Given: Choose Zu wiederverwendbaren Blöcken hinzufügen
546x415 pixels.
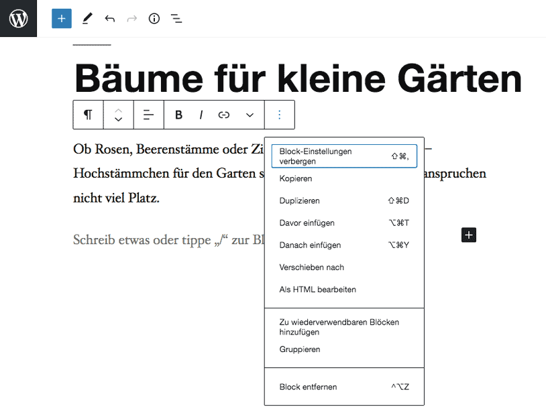Looking at the screenshot, I should pyautogui.click(x=344, y=327).
